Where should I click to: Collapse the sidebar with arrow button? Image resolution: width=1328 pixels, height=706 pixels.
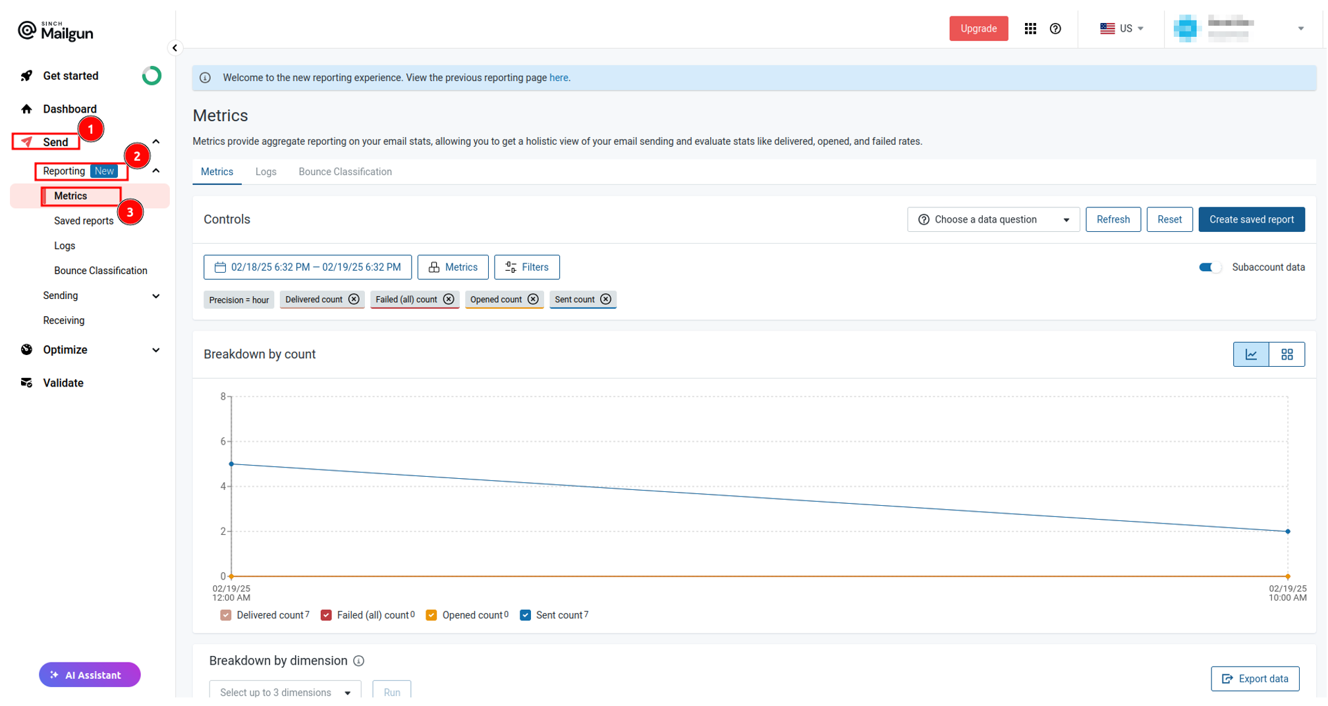coord(175,47)
